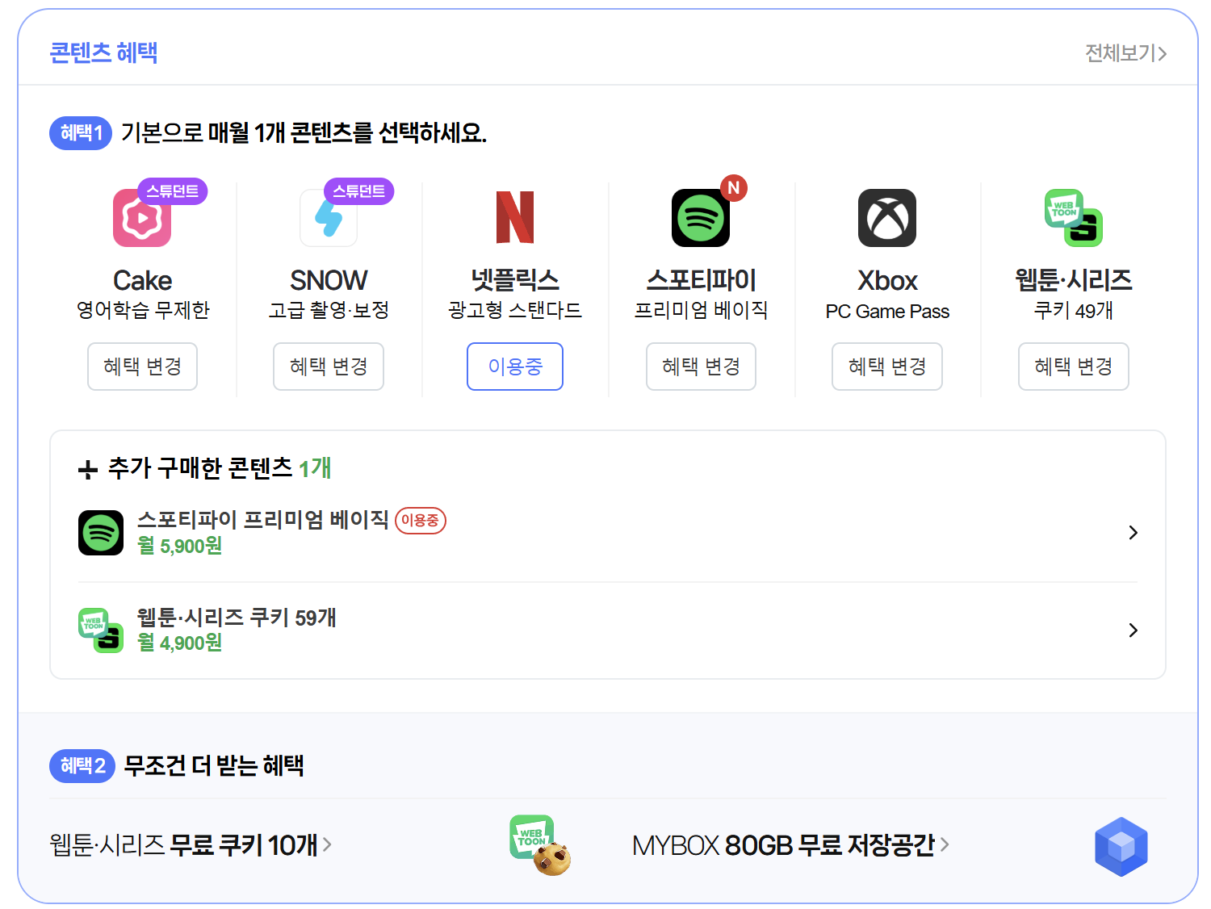Select the Spotify icon with the N badge
Screen dimensions: 1211x909
coord(701,218)
